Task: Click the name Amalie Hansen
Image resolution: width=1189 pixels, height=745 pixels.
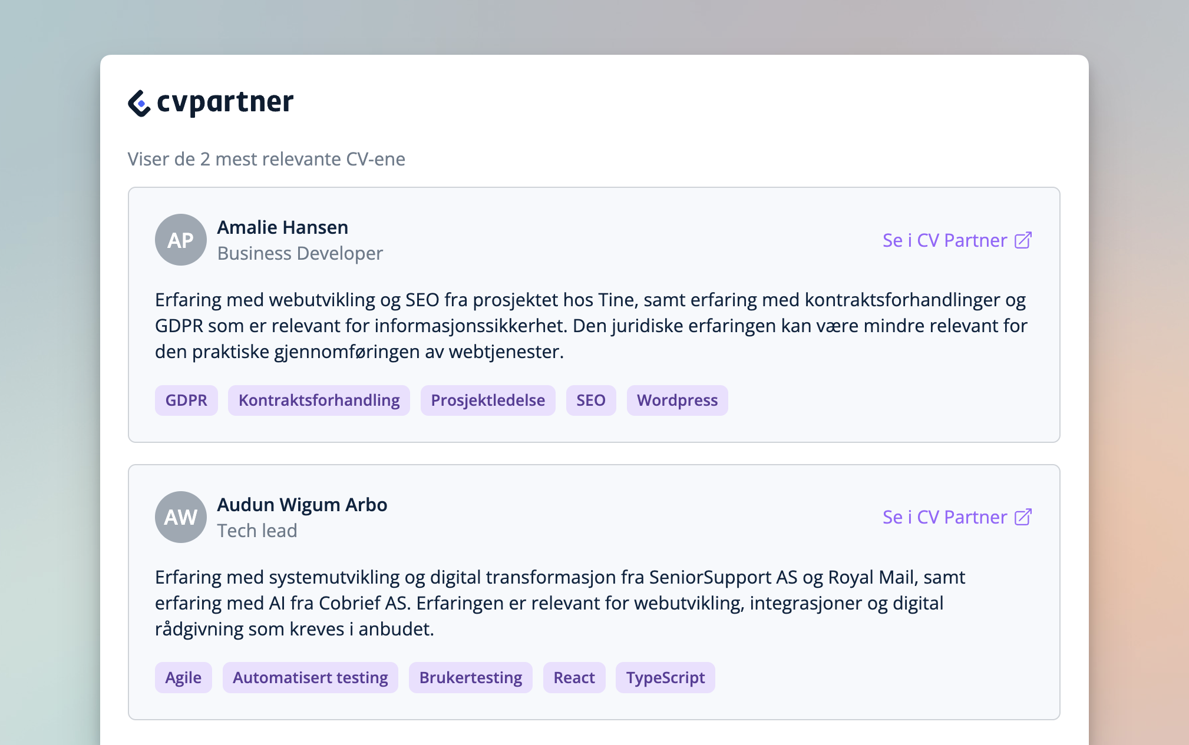Action: pos(282,227)
